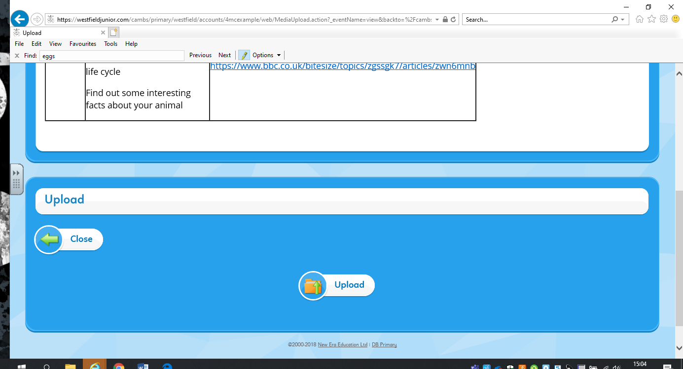Open the BBC Bitesize articles link
Viewport: 683px width, 369px height.
(343, 66)
